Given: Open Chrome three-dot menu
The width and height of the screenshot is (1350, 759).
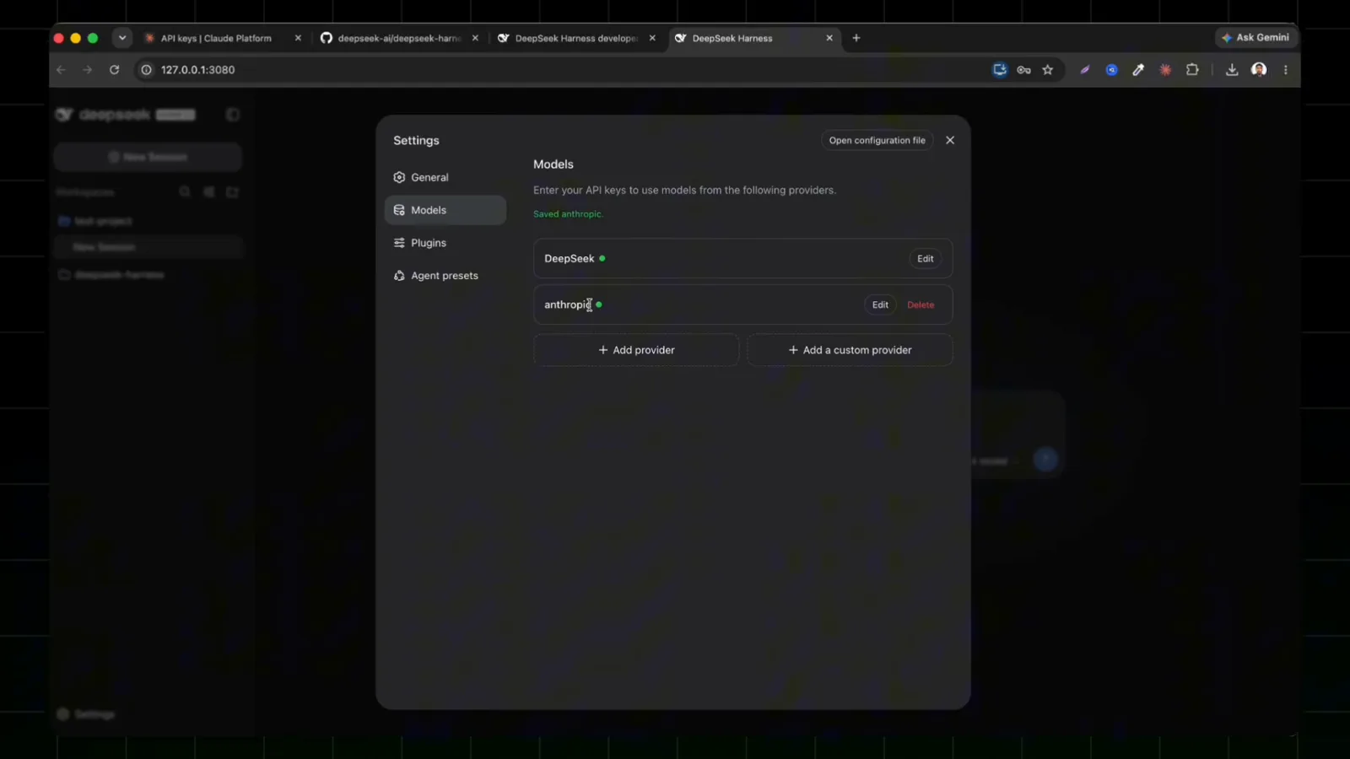Looking at the screenshot, I should click(1286, 70).
